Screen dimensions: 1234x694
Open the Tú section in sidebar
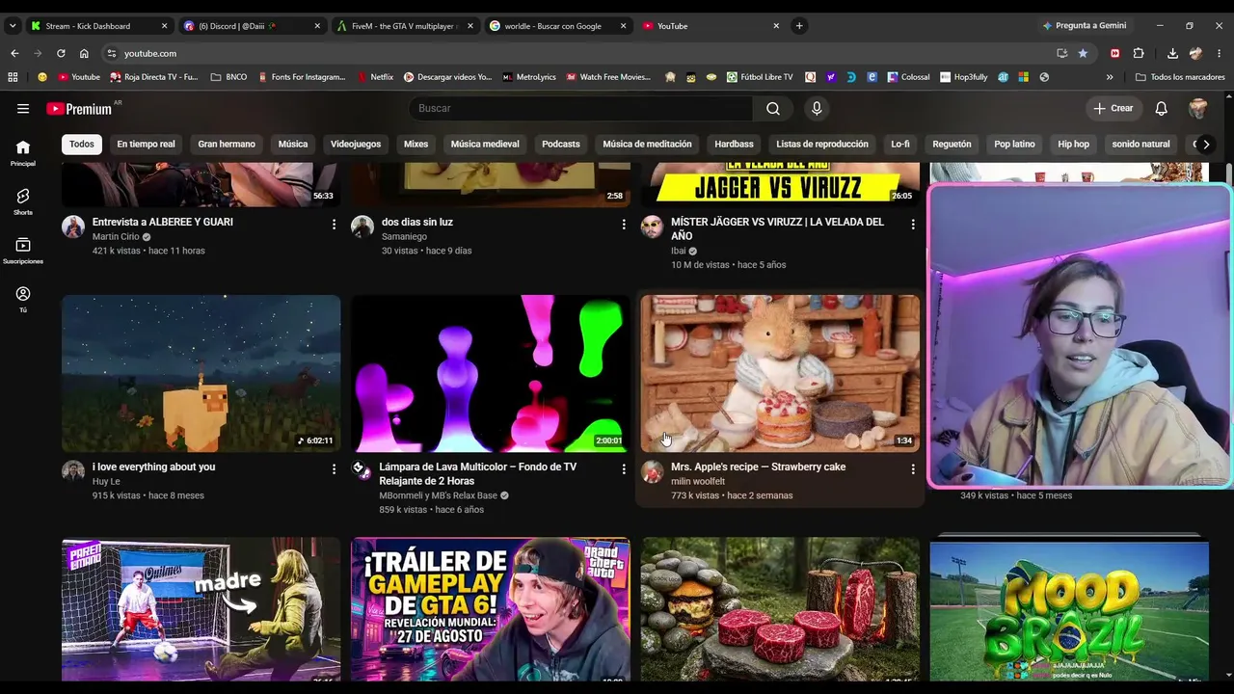(23, 299)
